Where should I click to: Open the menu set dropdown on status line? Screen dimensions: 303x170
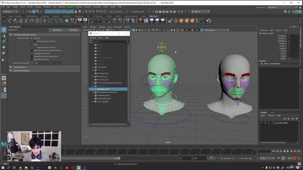tap(10, 11)
